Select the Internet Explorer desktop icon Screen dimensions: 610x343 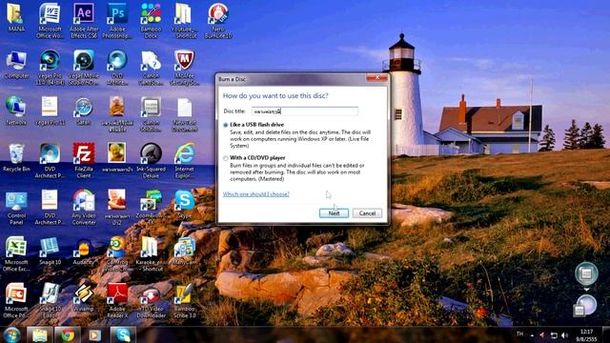click(x=184, y=160)
